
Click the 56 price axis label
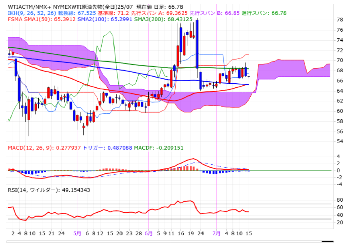[340, 131]
